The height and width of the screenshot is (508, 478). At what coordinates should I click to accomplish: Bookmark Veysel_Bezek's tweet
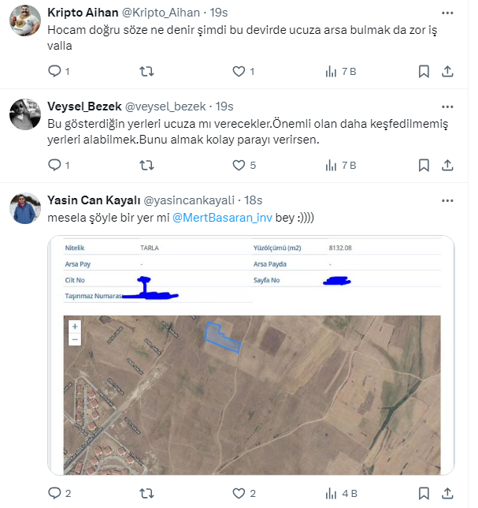click(424, 165)
